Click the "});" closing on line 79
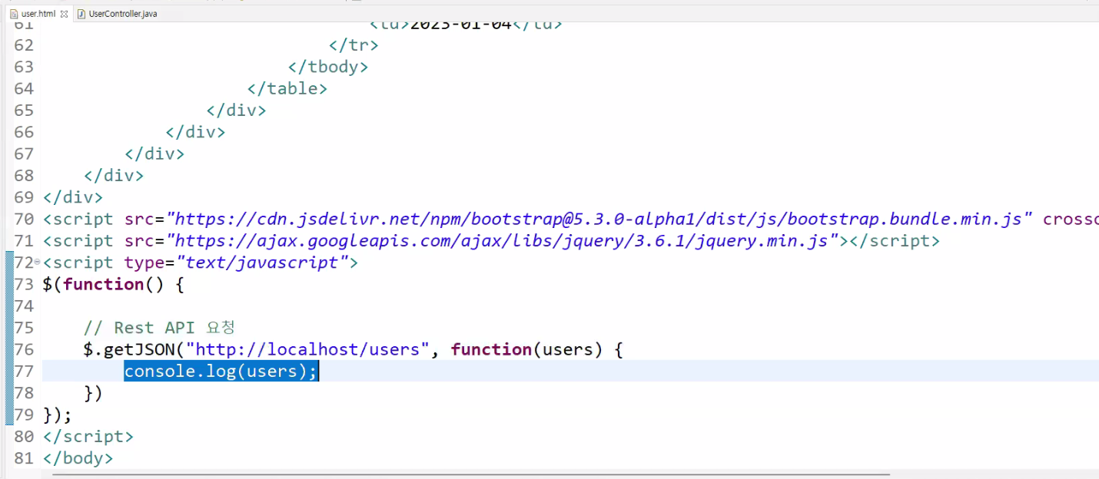Image resolution: width=1099 pixels, height=479 pixels. tap(58, 415)
